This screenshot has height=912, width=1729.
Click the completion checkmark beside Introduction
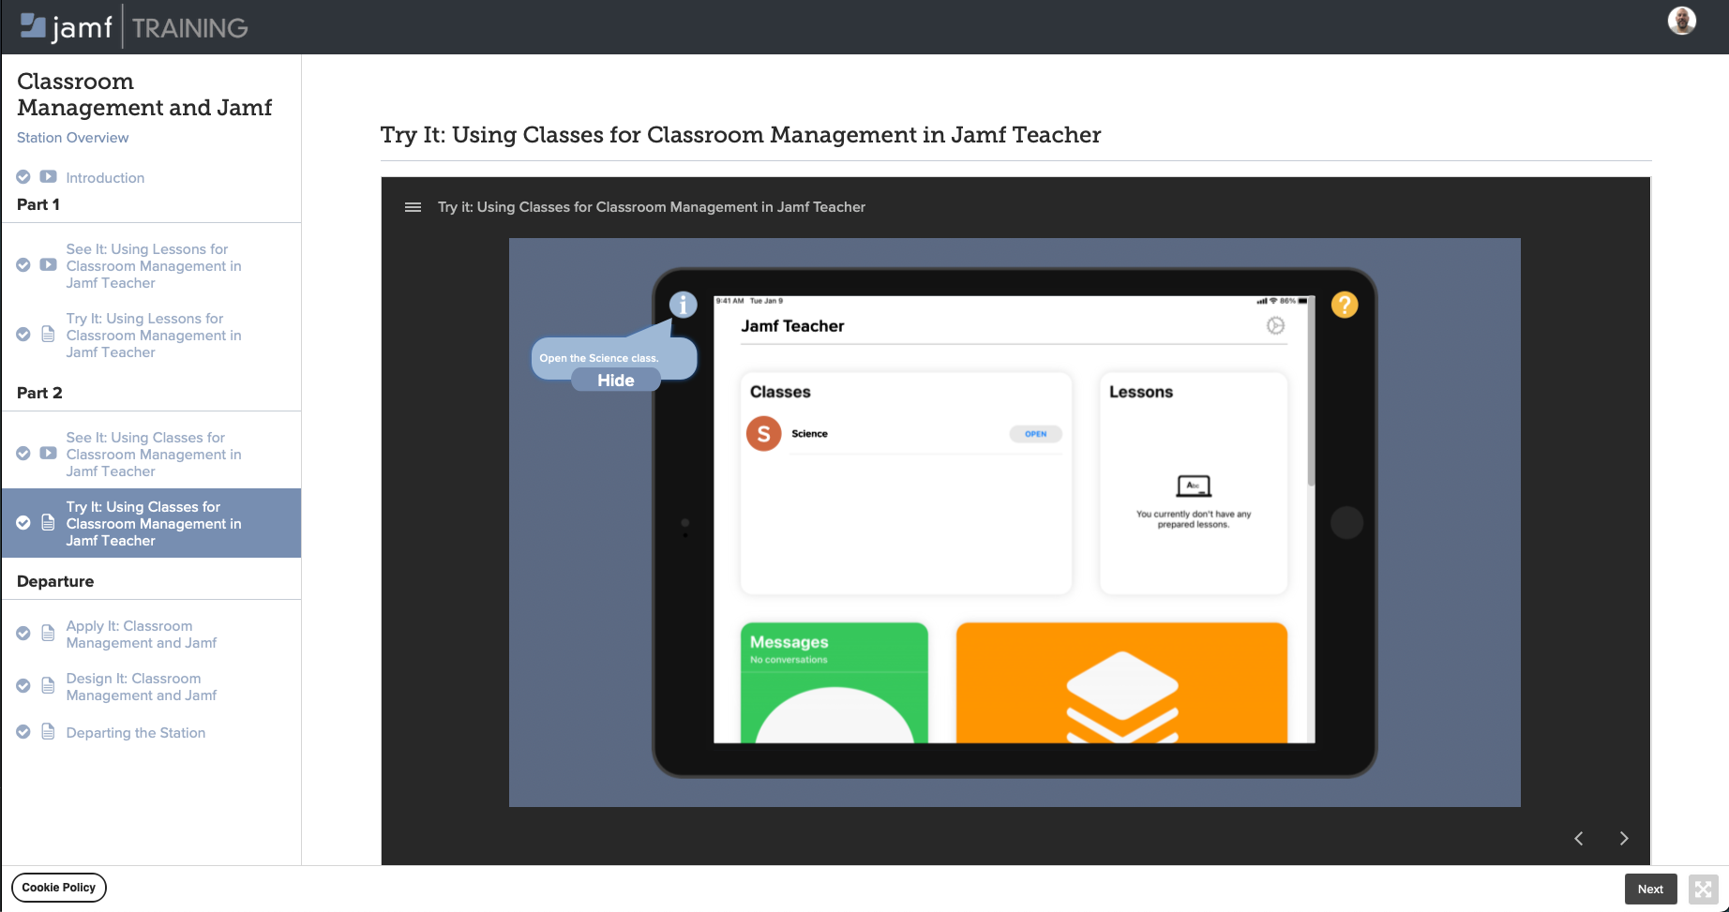click(23, 176)
